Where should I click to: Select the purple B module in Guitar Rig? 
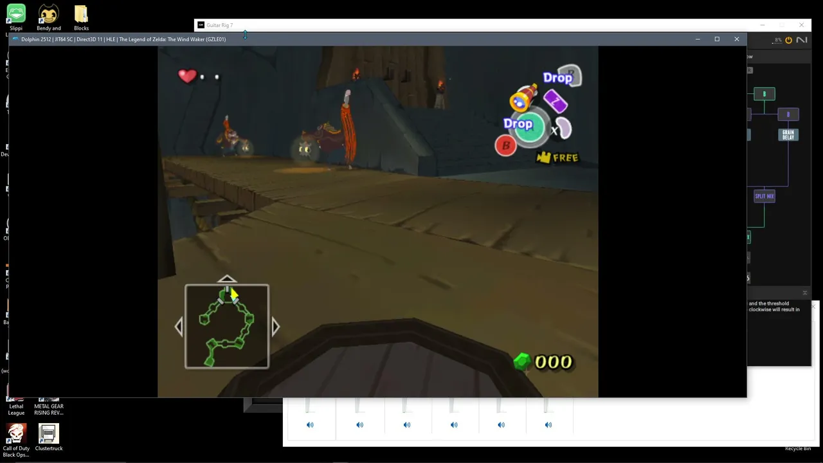788,114
